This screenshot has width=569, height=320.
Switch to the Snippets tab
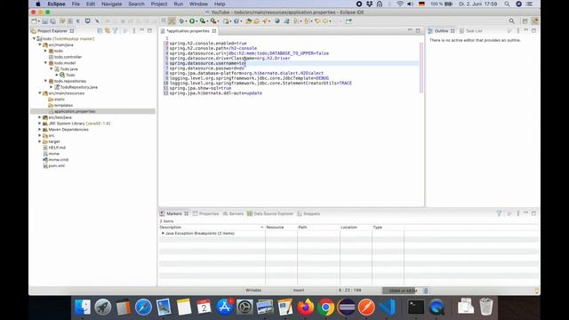click(x=309, y=213)
